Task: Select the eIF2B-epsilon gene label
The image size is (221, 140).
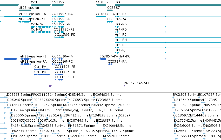Action: click(29, 8)
